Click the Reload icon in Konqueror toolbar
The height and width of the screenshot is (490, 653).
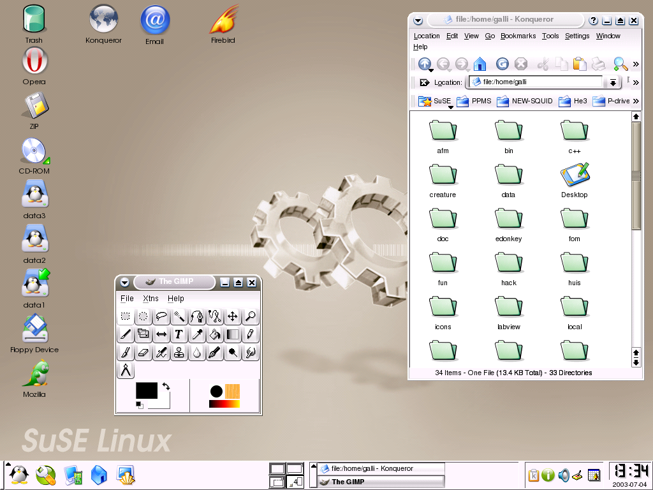(503, 64)
